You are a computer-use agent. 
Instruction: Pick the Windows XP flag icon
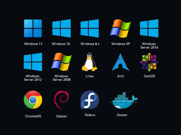pyautogui.click(x=120, y=29)
